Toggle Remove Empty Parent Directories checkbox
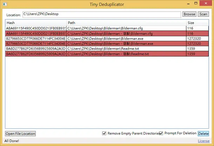The image size is (214, 146). click(104, 133)
